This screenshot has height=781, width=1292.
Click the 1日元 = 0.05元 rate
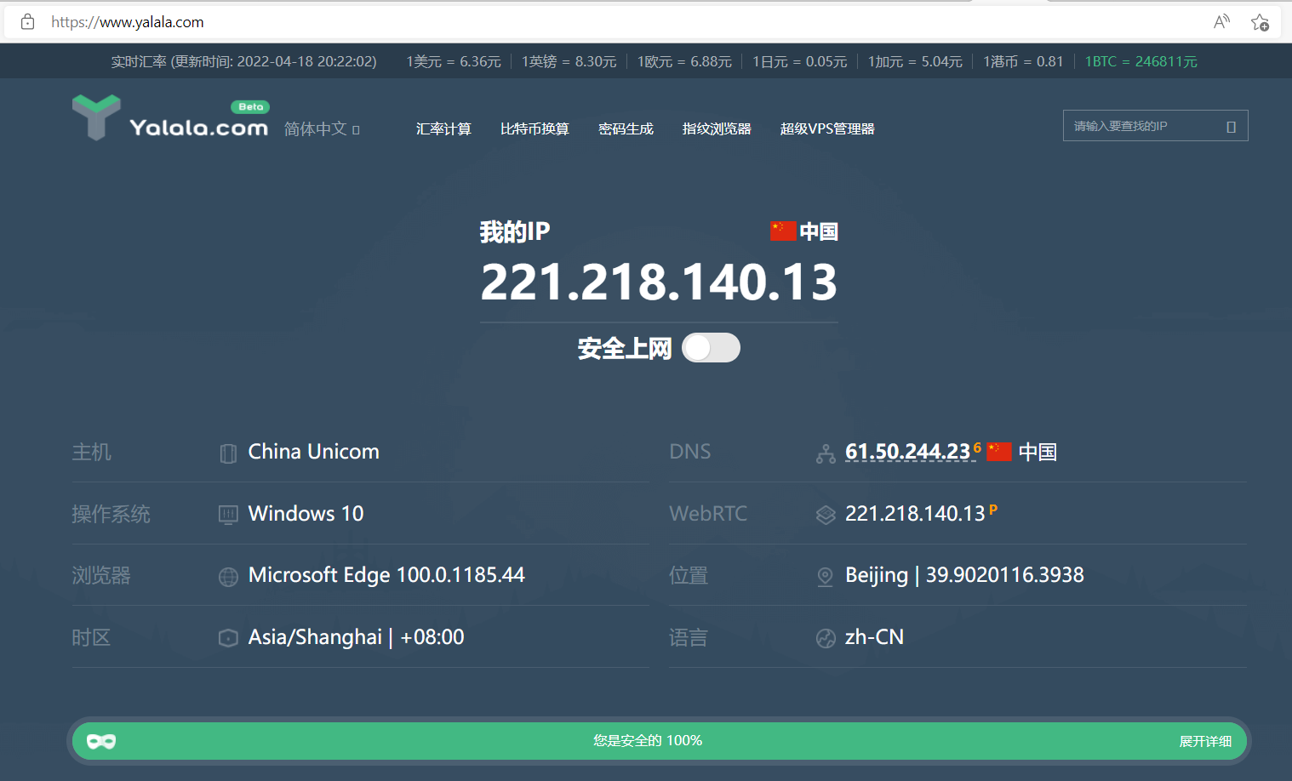coord(799,61)
